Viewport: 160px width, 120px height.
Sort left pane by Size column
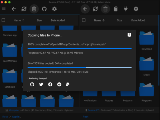pos(39,20)
